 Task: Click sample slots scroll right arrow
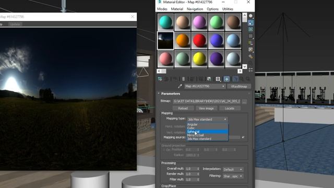pos(240,71)
